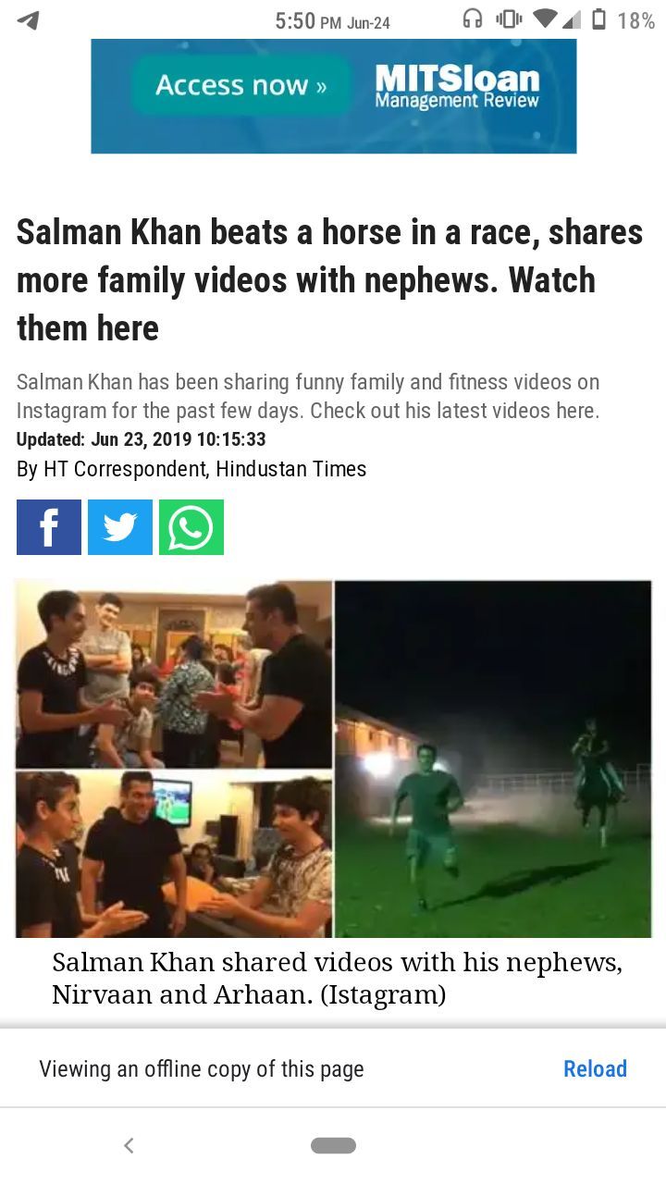666x1184 pixels.
Task: Tap the status bar clock showing 5:50 PM
Action: [333, 20]
